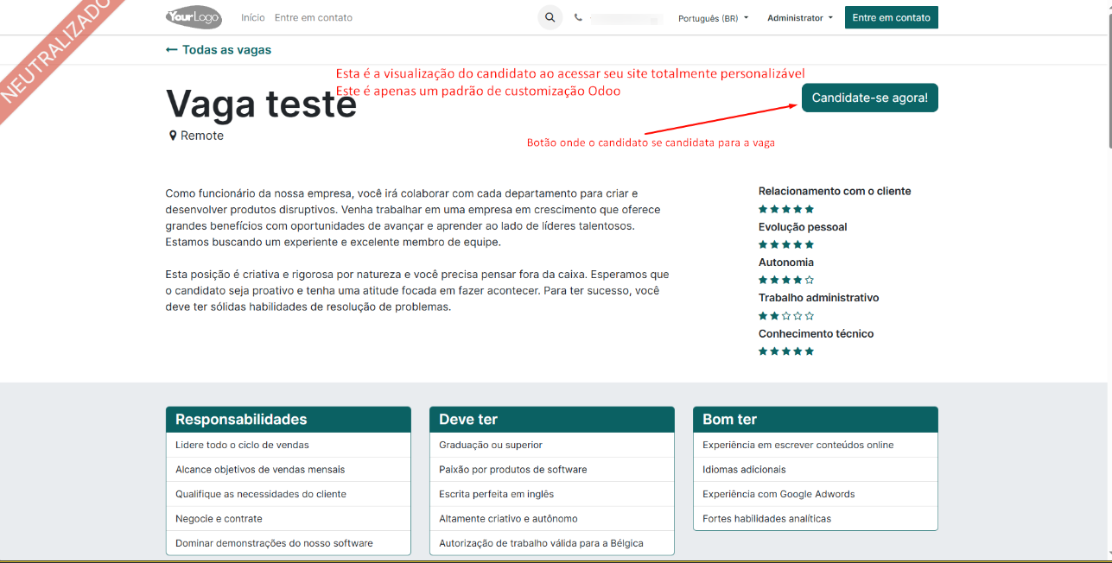Select Escrita perfeita em inglês row
Viewport: 1112px width, 563px height.
click(551, 494)
